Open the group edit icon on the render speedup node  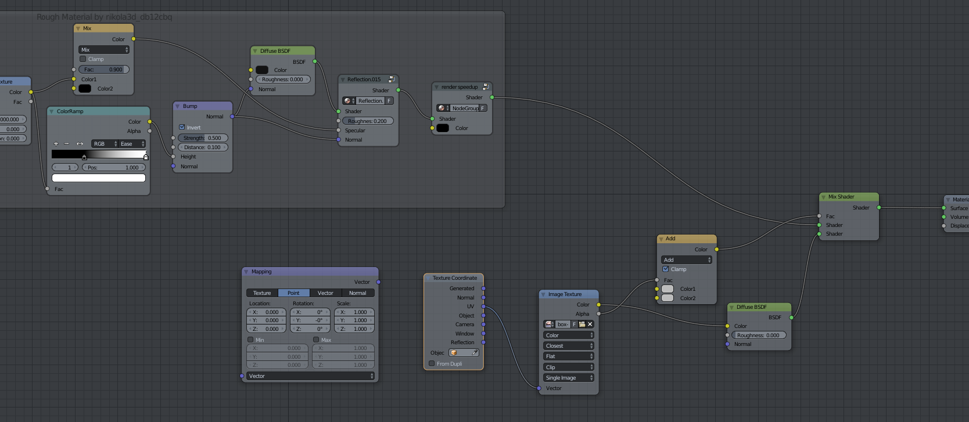point(486,87)
